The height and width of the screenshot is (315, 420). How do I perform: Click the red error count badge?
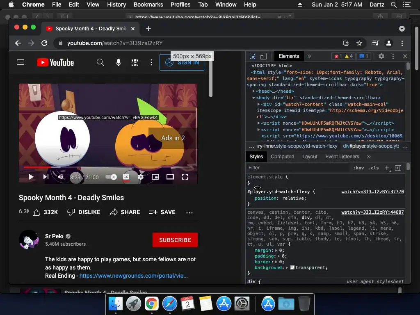point(338,56)
